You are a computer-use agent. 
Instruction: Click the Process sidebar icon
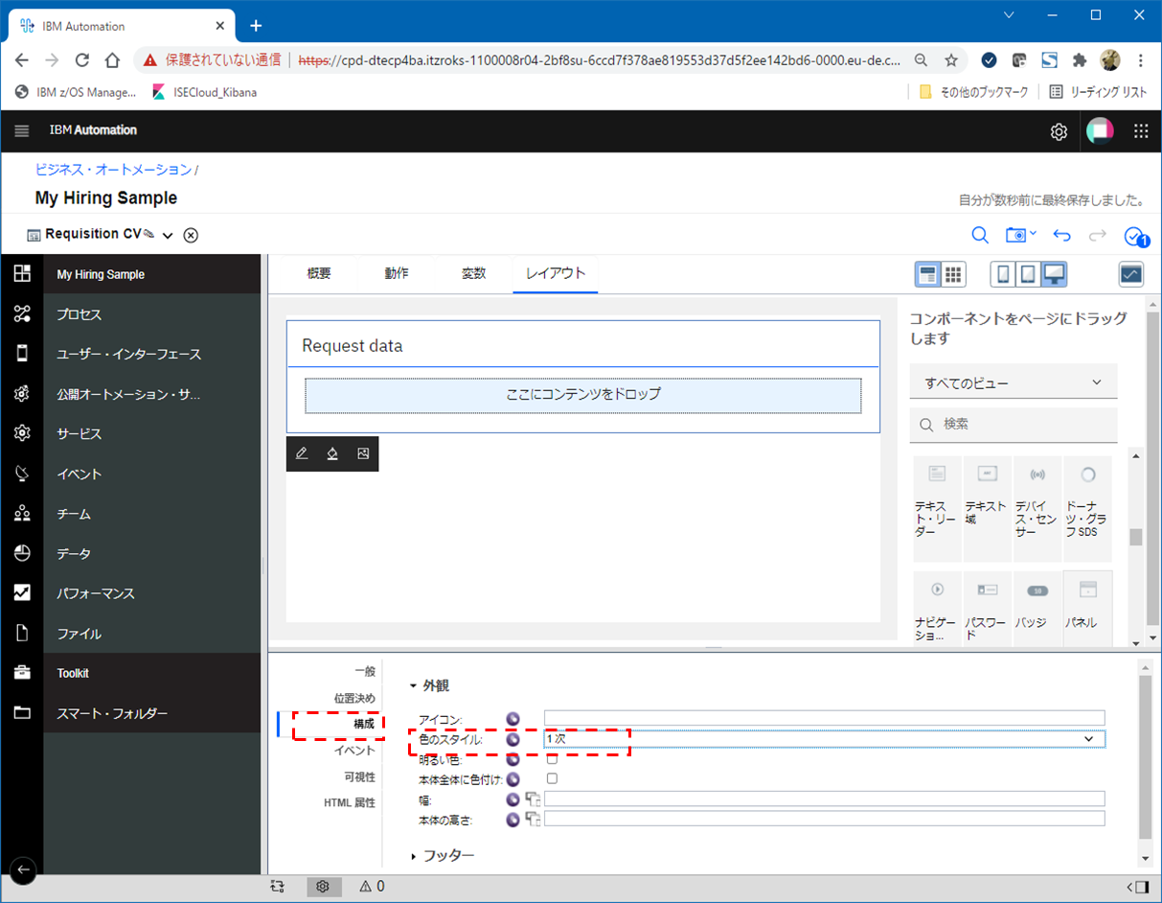coord(22,314)
